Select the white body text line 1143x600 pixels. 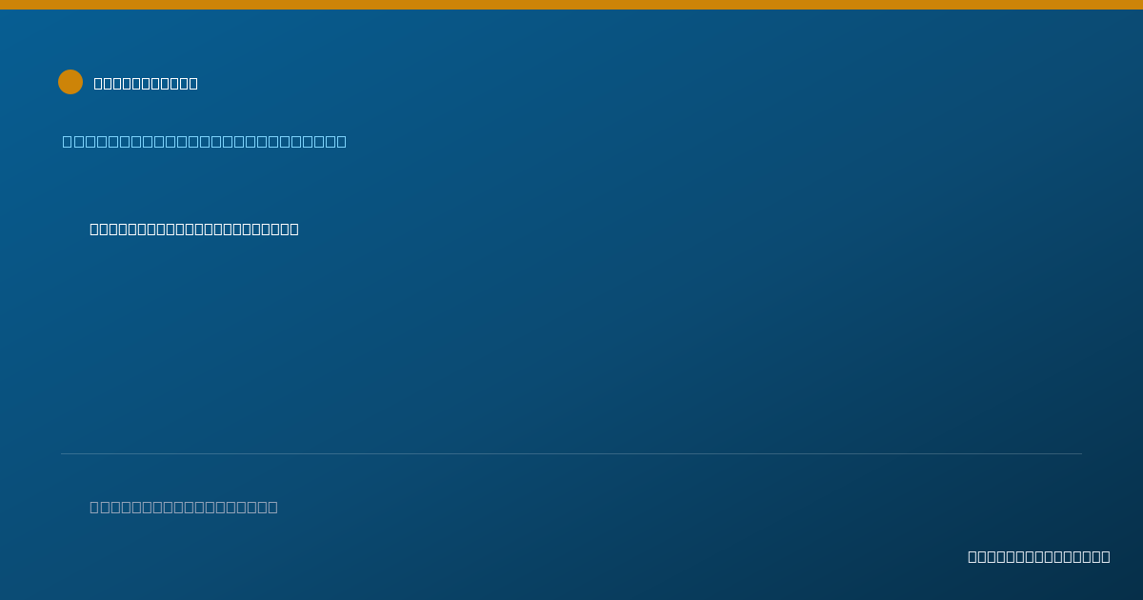[x=194, y=230]
